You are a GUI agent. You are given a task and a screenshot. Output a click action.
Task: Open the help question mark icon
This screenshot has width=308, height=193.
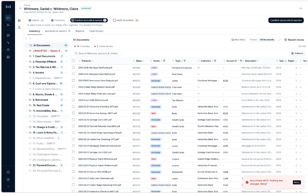[8, 172]
